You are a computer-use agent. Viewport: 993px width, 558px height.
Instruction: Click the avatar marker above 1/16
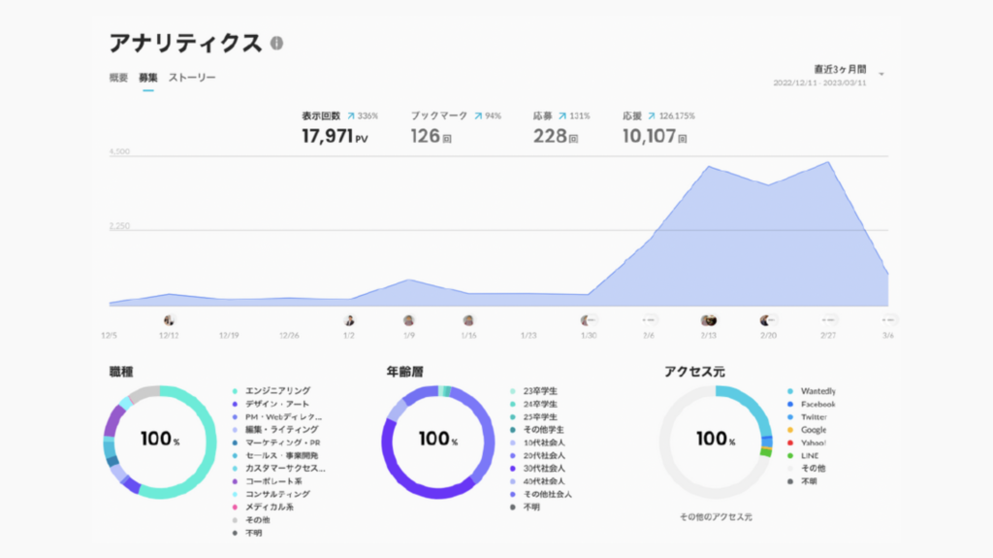tap(468, 319)
